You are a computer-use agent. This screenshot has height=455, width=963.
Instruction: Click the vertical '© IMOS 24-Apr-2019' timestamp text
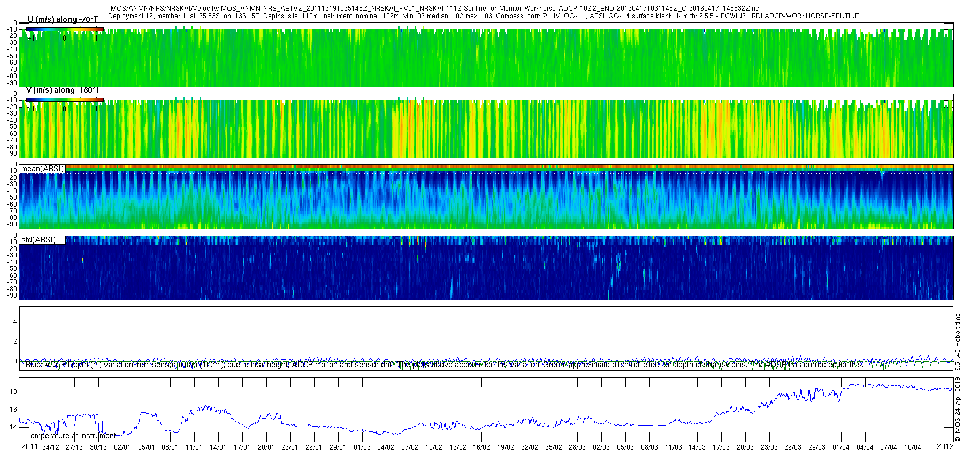pos(958,377)
